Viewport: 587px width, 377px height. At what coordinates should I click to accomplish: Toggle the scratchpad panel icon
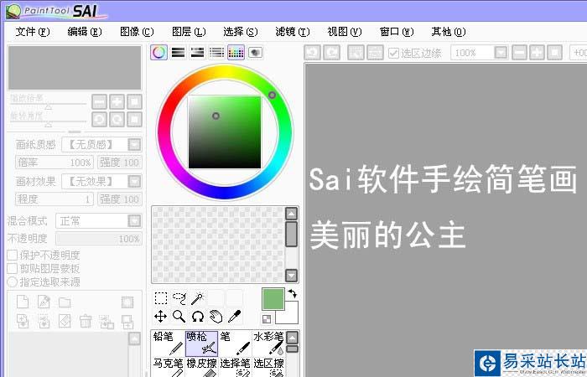click(x=255, y=52)
